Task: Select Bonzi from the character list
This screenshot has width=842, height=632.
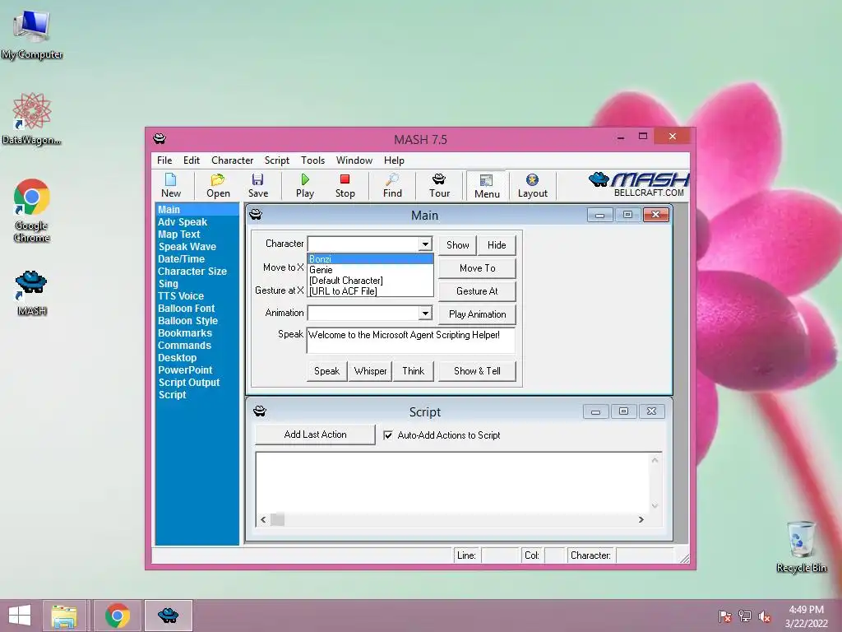Action: (370, 259)
